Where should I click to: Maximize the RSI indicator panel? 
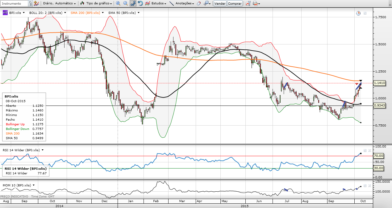coord(365,150)
